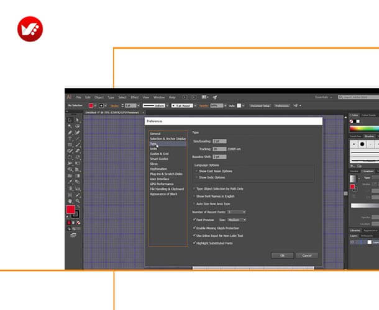Check Show Font Names in English
The height and width of the screenshot is (310, 379).
[x=194, y=197]
